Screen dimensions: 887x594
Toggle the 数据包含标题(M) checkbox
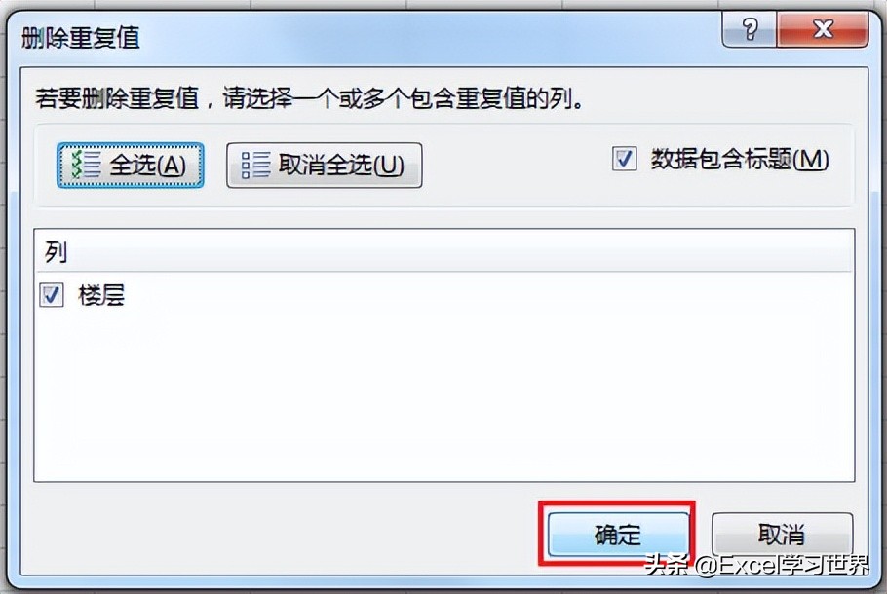(625, 159)
